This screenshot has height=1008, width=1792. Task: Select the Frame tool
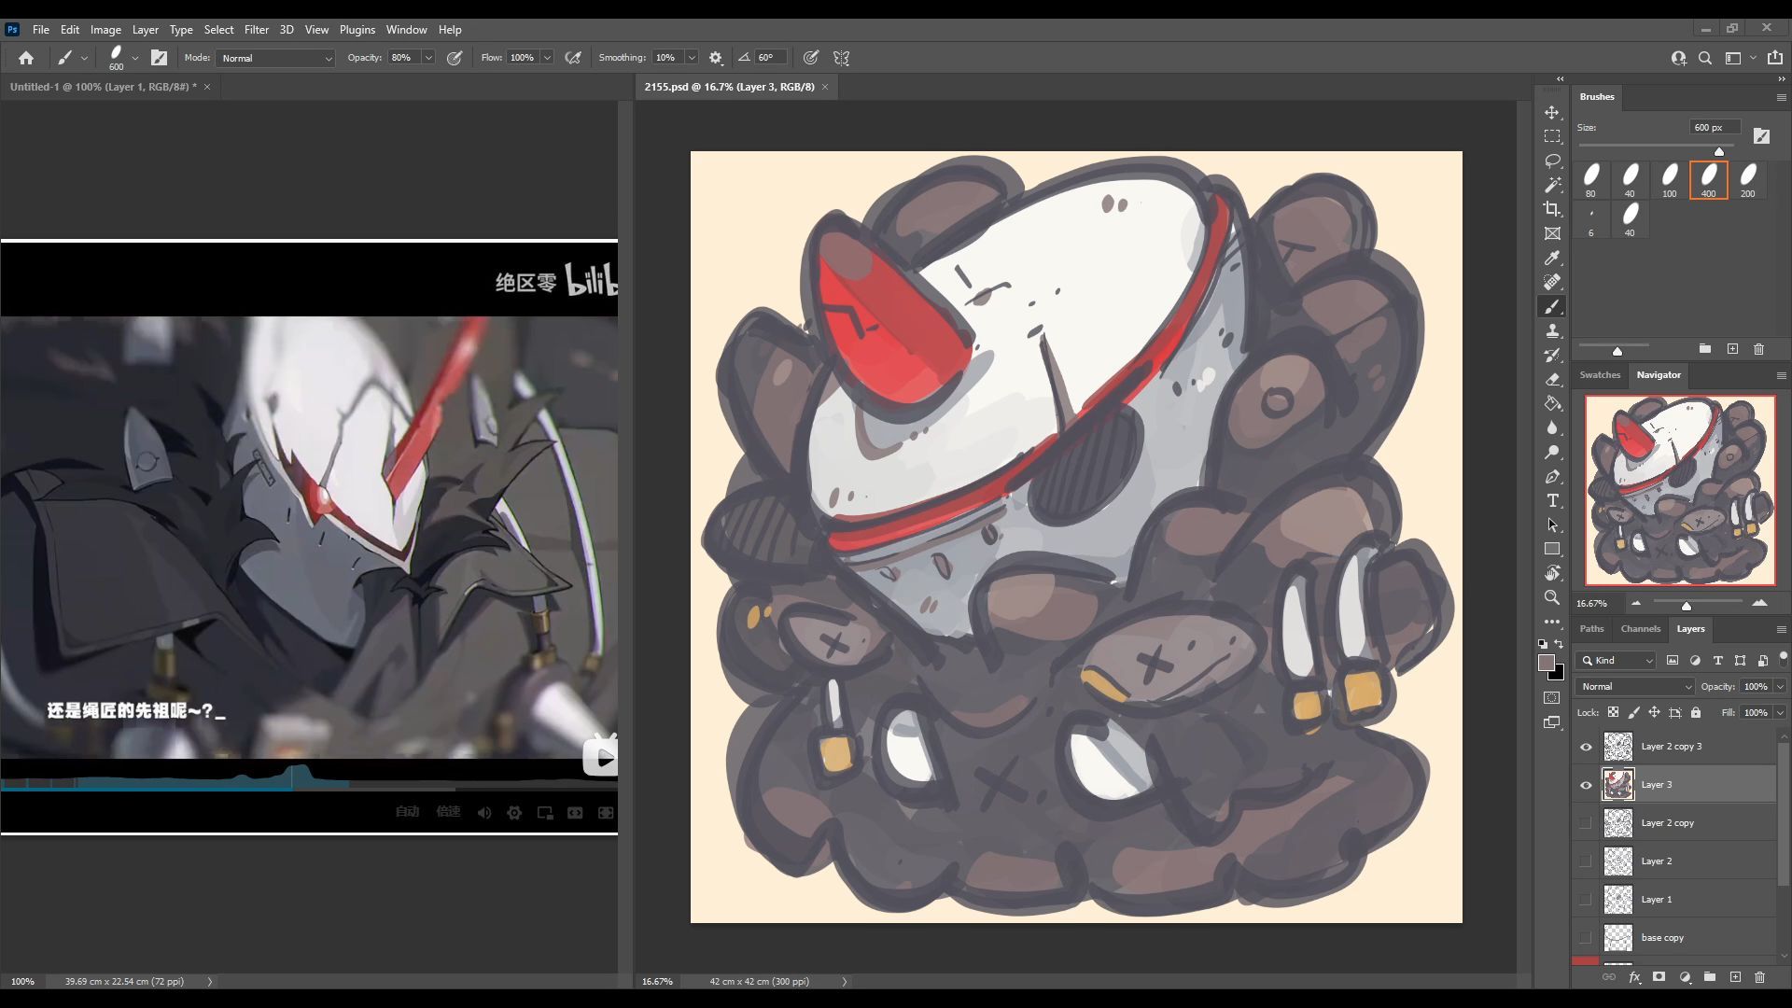tap(1552, 233)
